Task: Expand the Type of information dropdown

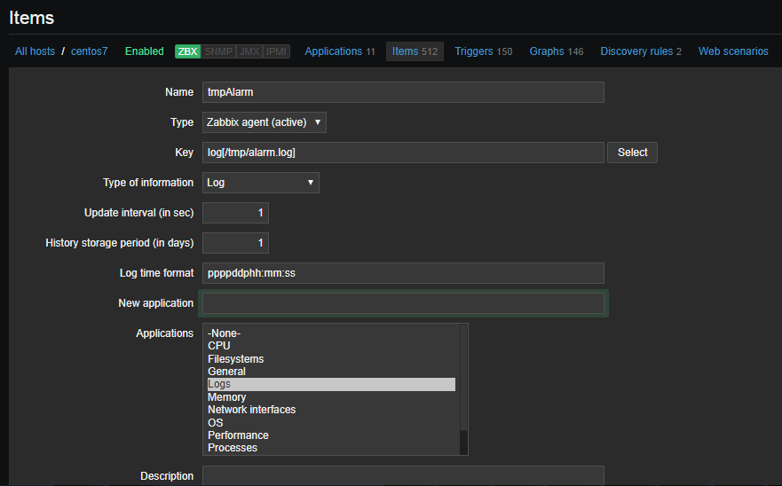Action: (261, 183)
